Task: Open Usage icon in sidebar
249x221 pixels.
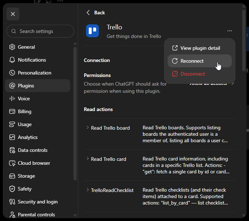Action: [12, 124]
